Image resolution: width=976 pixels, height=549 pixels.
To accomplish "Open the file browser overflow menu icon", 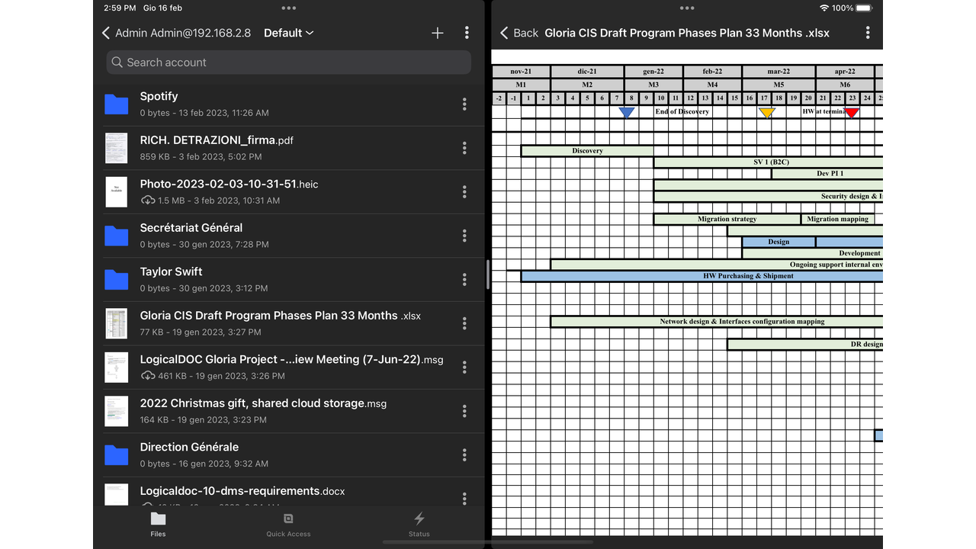I will point(467,33).
